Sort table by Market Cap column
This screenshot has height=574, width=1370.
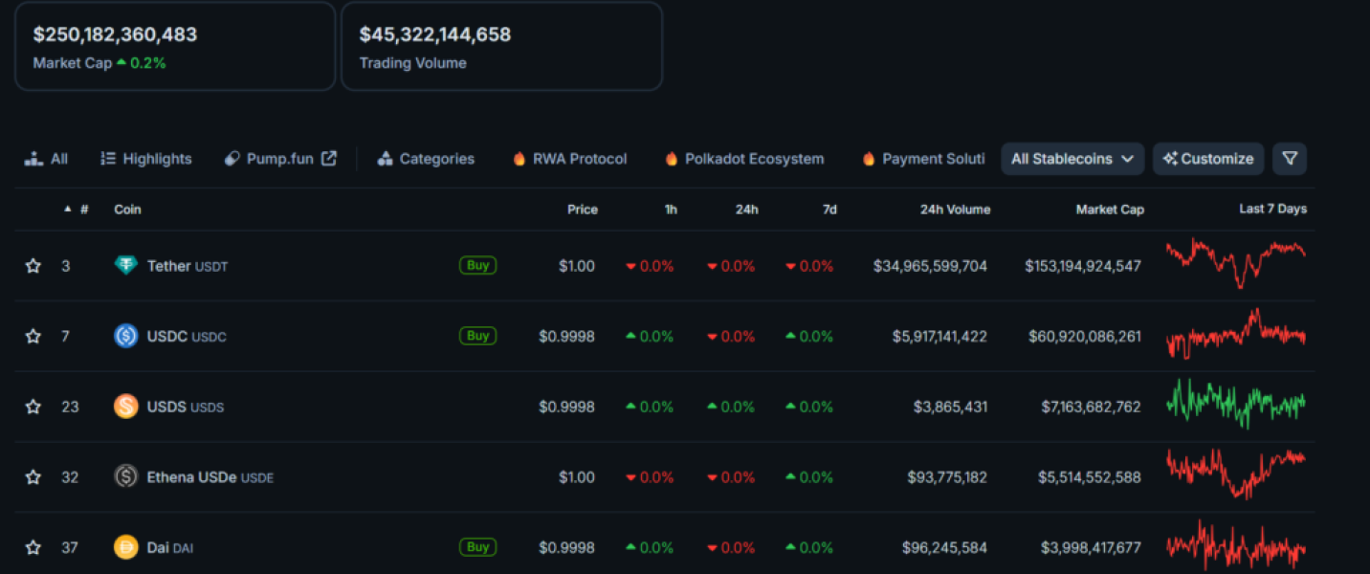pyautogui.click(x=1109, y=210)
